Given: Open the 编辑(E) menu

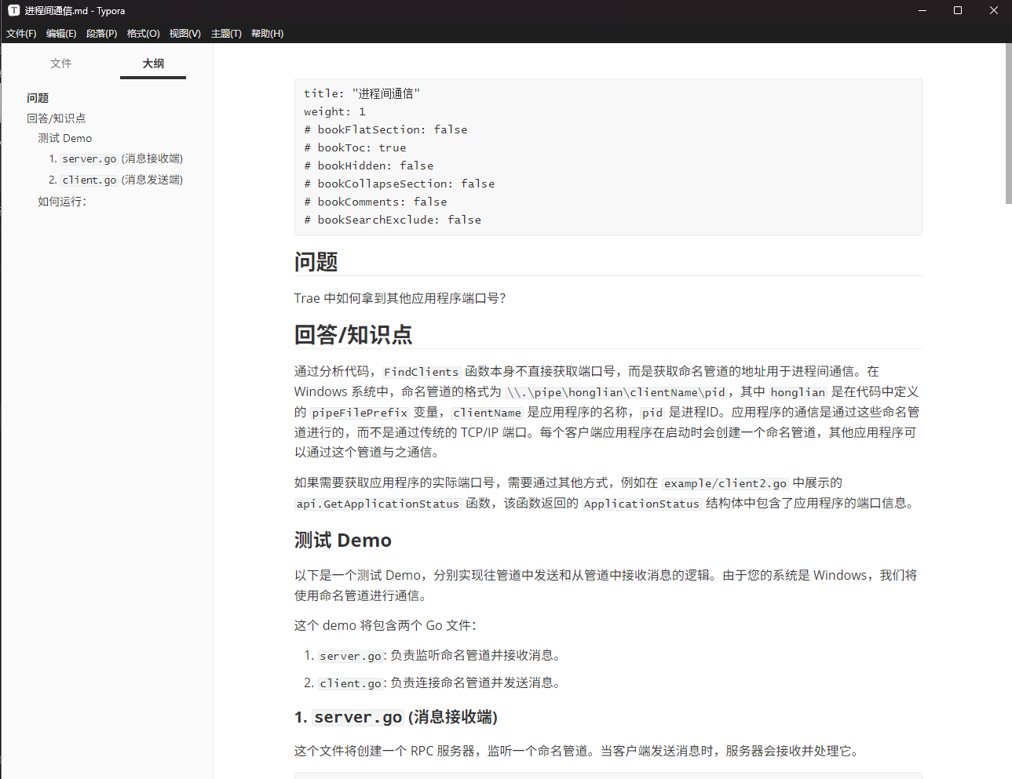Looking at the screenshot, I should point(61,34).
